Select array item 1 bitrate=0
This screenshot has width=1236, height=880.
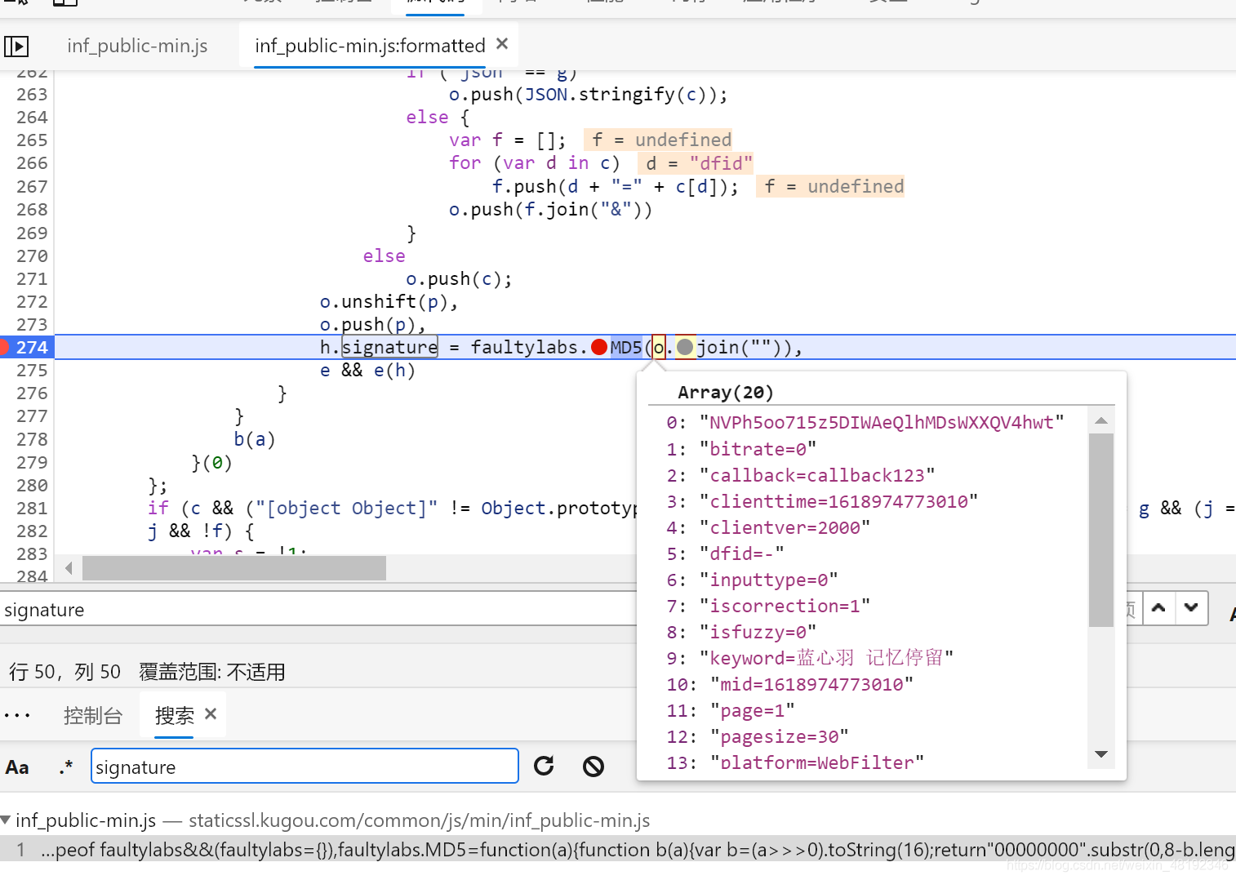click(x=758, y=449)
